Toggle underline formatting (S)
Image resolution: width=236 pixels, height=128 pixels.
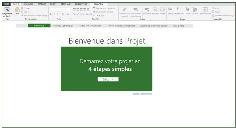[x=58, y=14]
